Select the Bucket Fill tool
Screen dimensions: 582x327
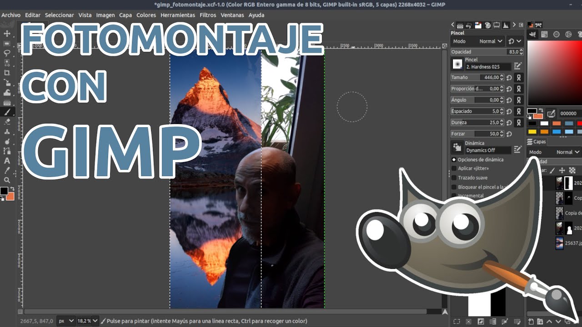click(x=7, y=102)
